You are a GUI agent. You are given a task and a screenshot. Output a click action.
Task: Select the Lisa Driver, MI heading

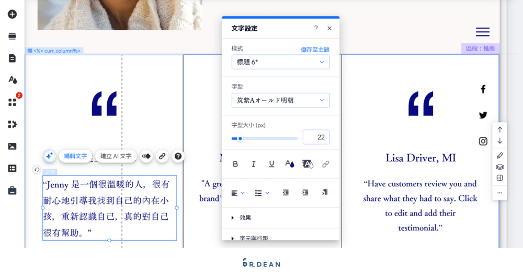(420, 158)
